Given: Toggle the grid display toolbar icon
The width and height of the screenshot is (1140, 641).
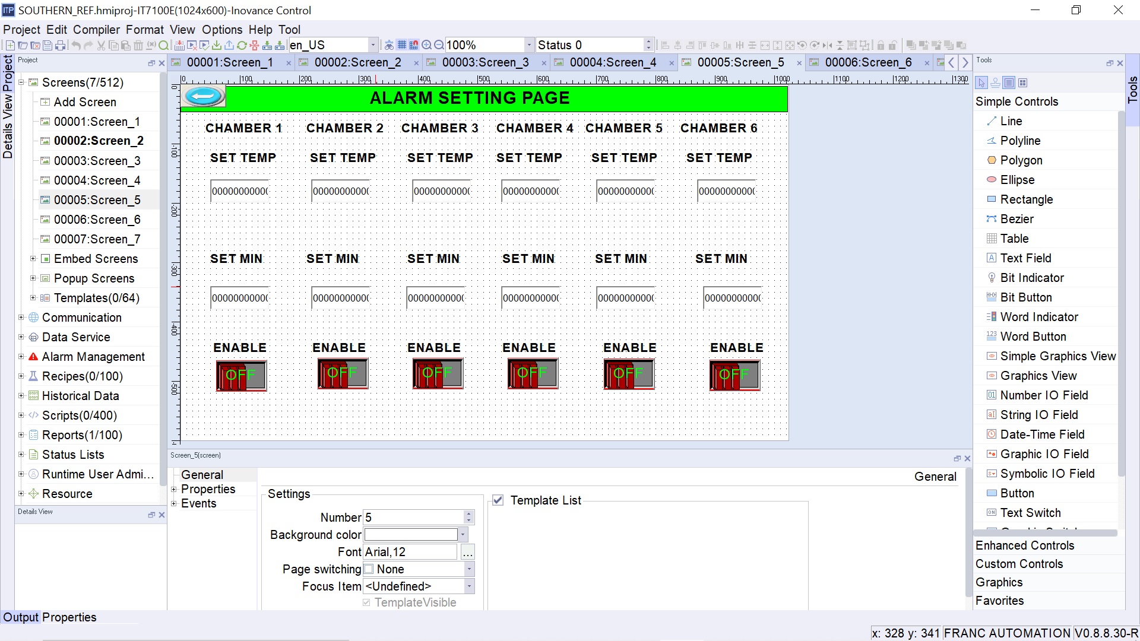Looking at the screenshot, I should pos(402,45).
